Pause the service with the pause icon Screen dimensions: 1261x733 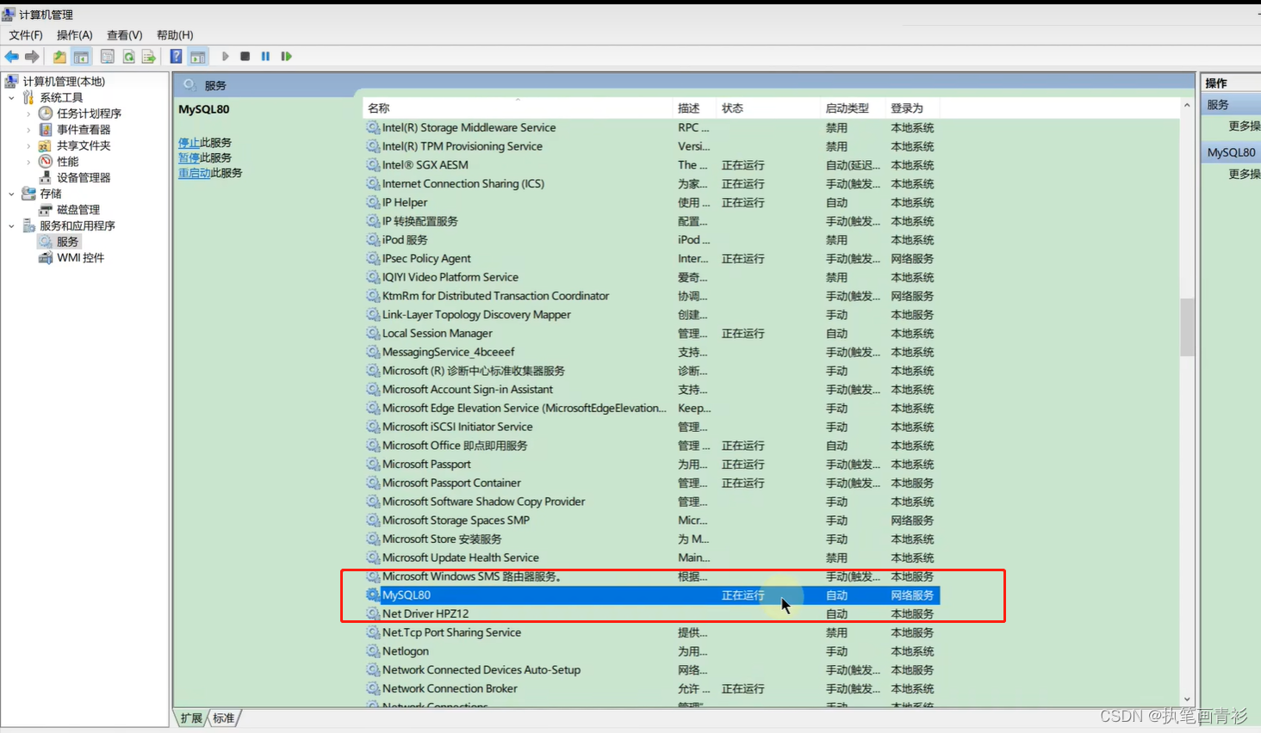265,56
